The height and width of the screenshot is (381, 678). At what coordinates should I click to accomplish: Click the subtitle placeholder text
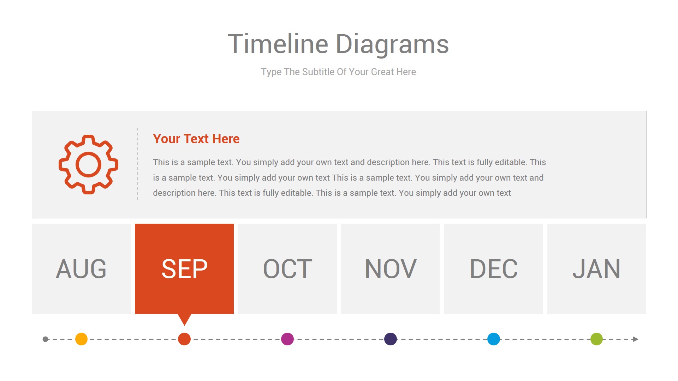(x=338, y=72)
